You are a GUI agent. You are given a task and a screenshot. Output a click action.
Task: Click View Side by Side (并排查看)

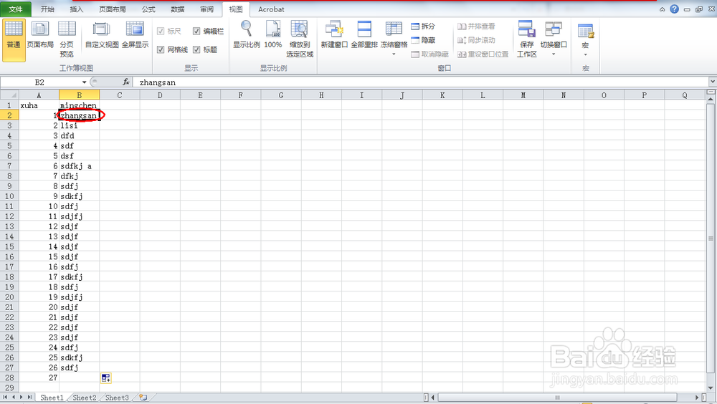[x=476, y=27]
